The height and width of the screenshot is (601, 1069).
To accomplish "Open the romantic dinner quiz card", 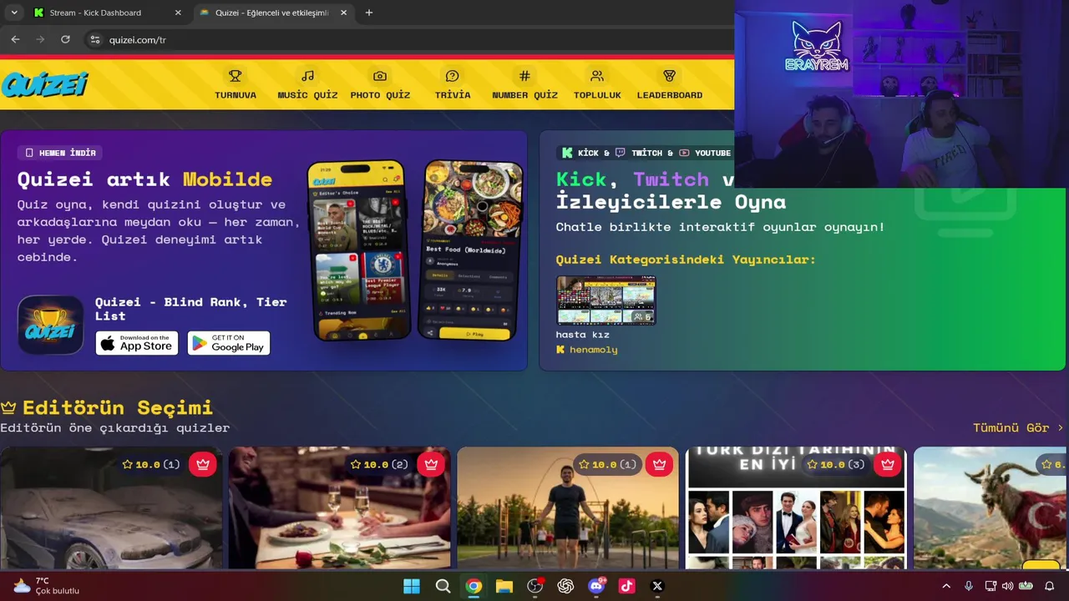I will (x=340, y=508).
